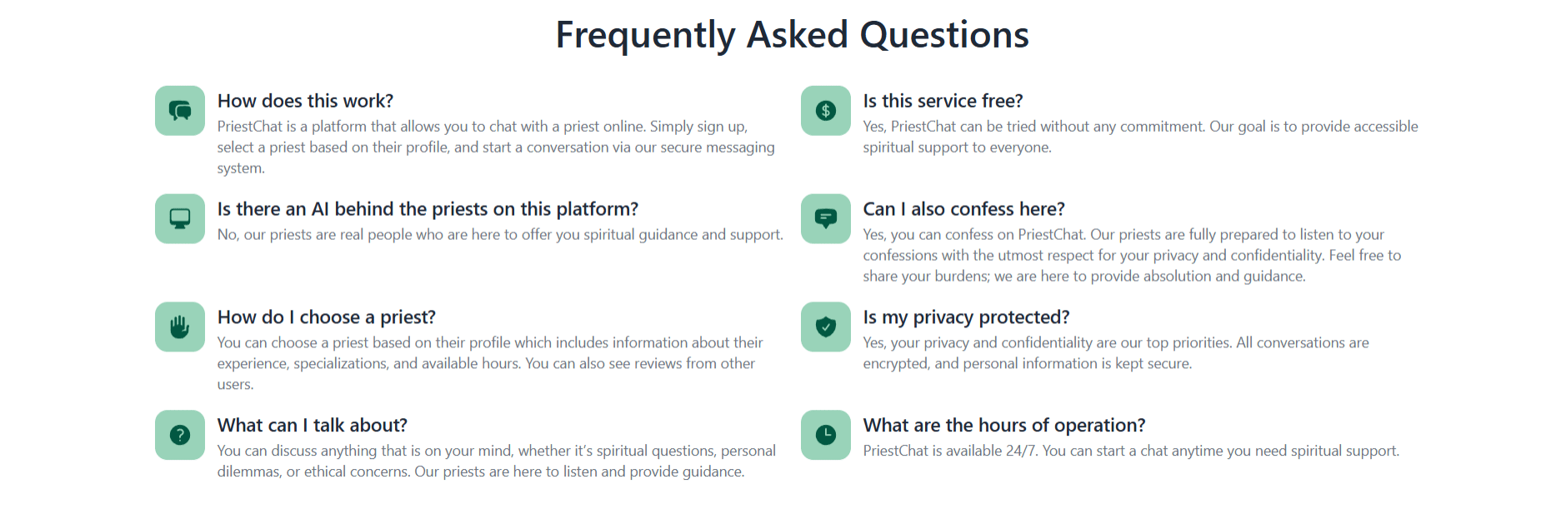Click 'What are the hours of operation?' title
Viewport: 1566px width, 524px height.
(1004, 426)
